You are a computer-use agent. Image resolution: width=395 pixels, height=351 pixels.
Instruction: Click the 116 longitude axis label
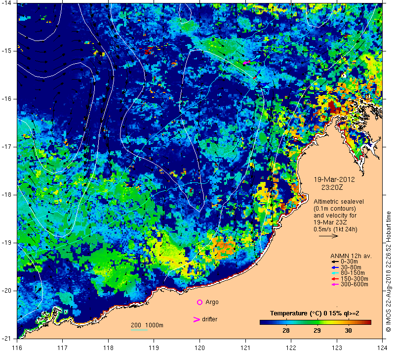[17, 348]
